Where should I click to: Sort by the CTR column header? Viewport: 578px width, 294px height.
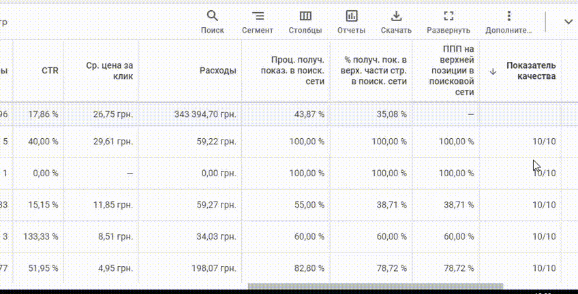(x=50, y=71)
